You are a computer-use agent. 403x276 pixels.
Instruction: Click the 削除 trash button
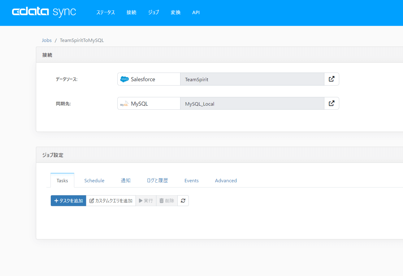(167, 201)
